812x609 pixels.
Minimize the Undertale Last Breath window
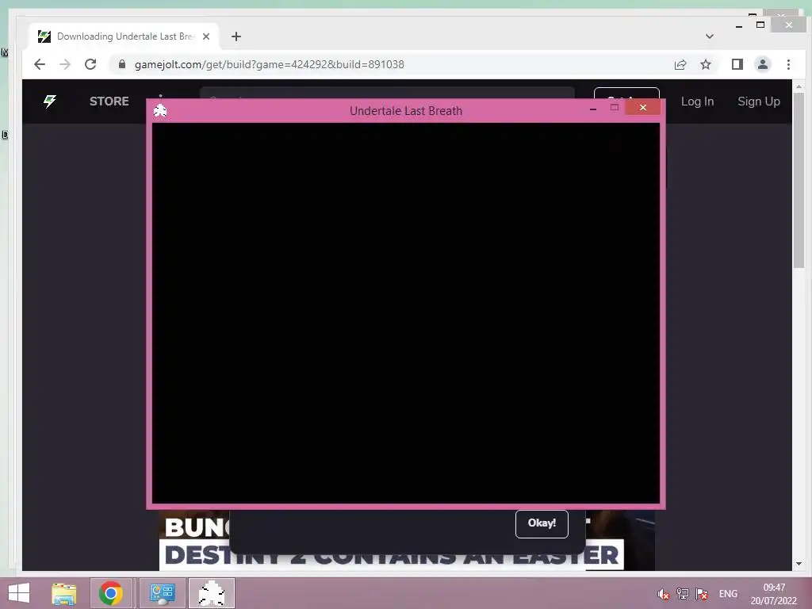pos(593,108)
